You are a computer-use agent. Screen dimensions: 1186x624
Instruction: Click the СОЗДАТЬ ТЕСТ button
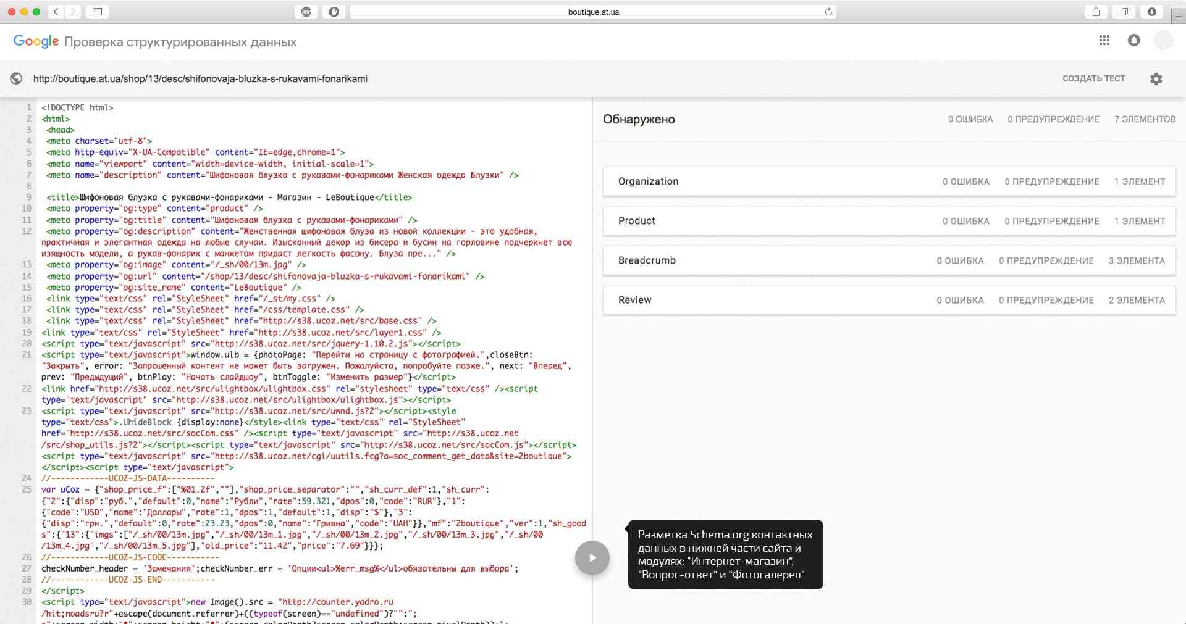[1093, 79]
